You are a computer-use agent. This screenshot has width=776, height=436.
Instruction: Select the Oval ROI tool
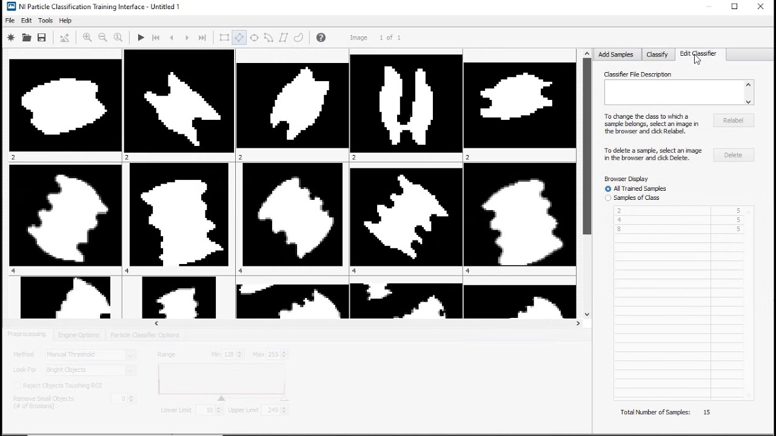coord(254,38)
